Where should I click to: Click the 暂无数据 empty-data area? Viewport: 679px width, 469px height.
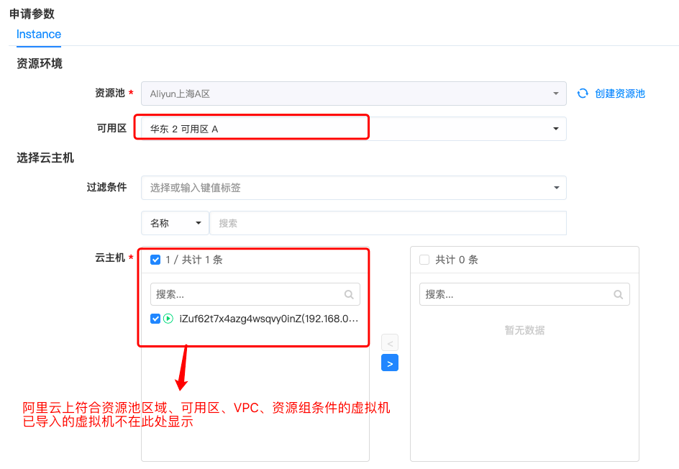click(524, 330)
